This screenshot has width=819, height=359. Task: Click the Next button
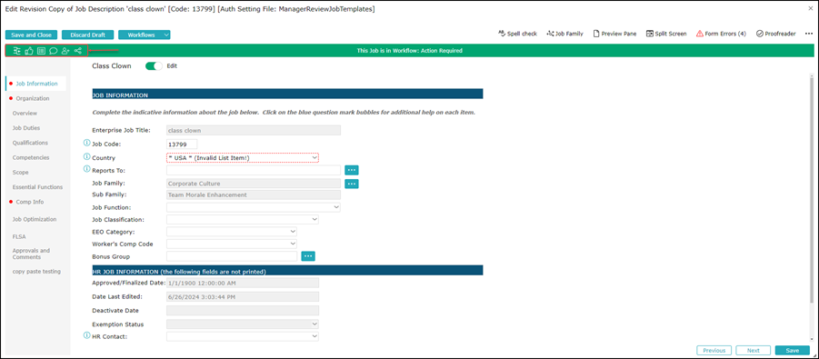point(754,351)
